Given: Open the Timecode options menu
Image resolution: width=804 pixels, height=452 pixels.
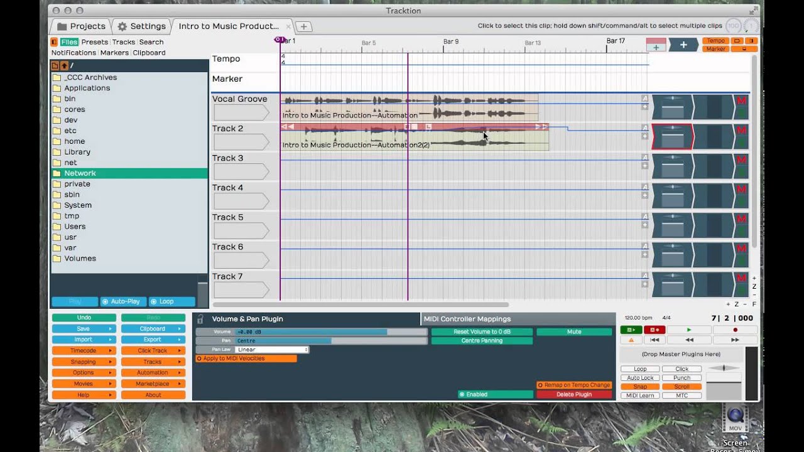Looking at the screenshot, I should tap(84, 350).
